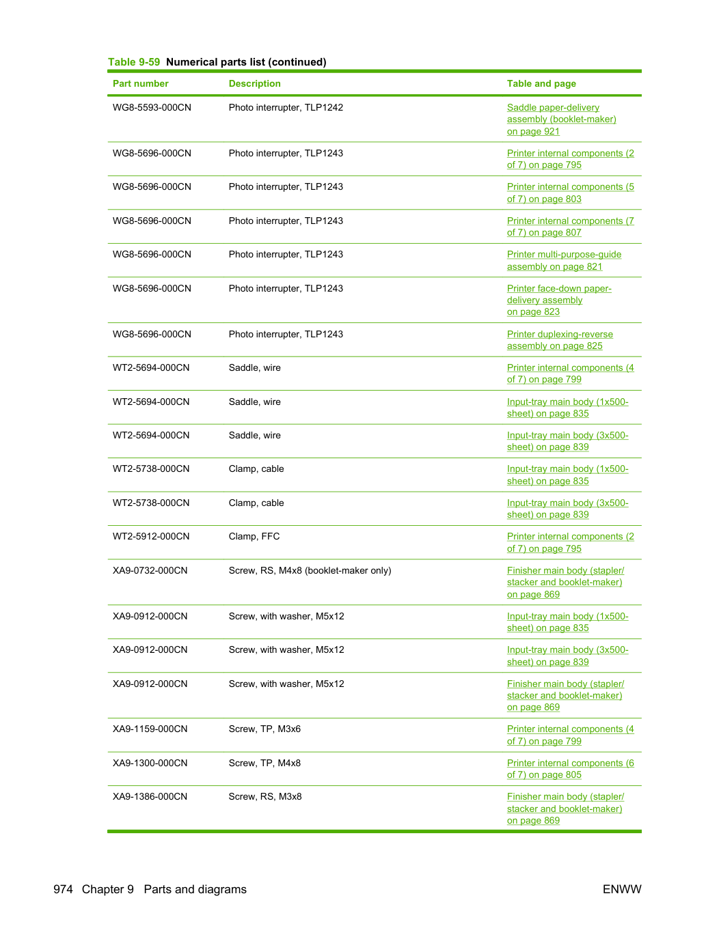Open 3x500-sheet link for Clamp, cable

(568, 509)
